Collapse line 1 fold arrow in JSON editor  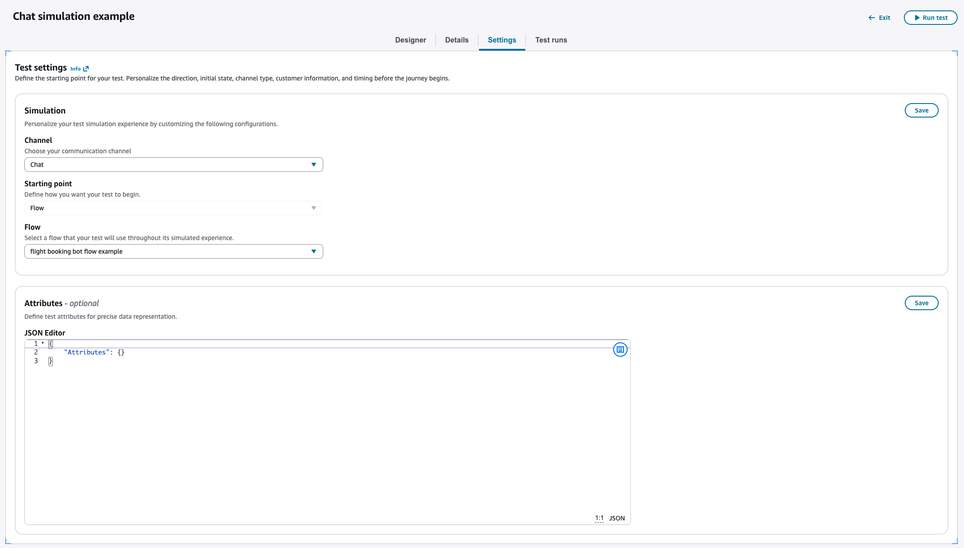click(x=43, y=343)
